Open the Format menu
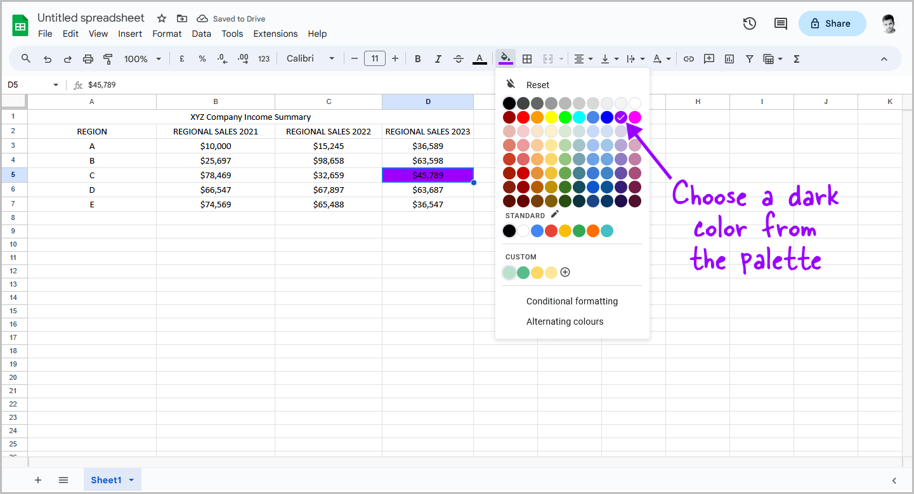 tap(167, 34)
